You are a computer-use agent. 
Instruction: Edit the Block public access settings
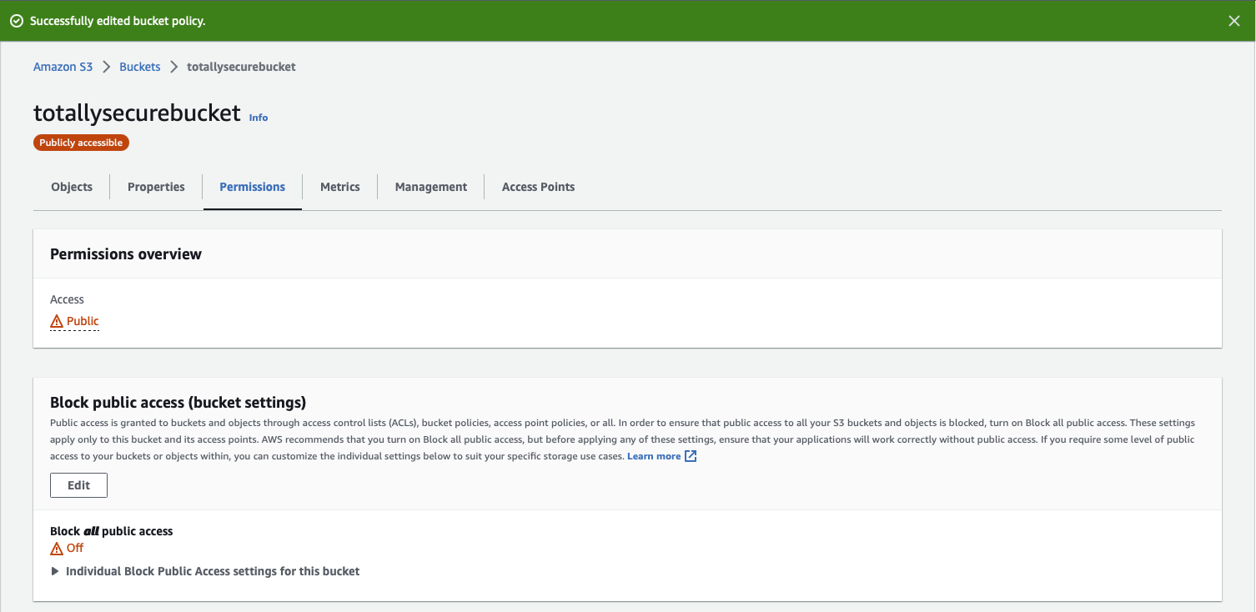click(78, 485)
